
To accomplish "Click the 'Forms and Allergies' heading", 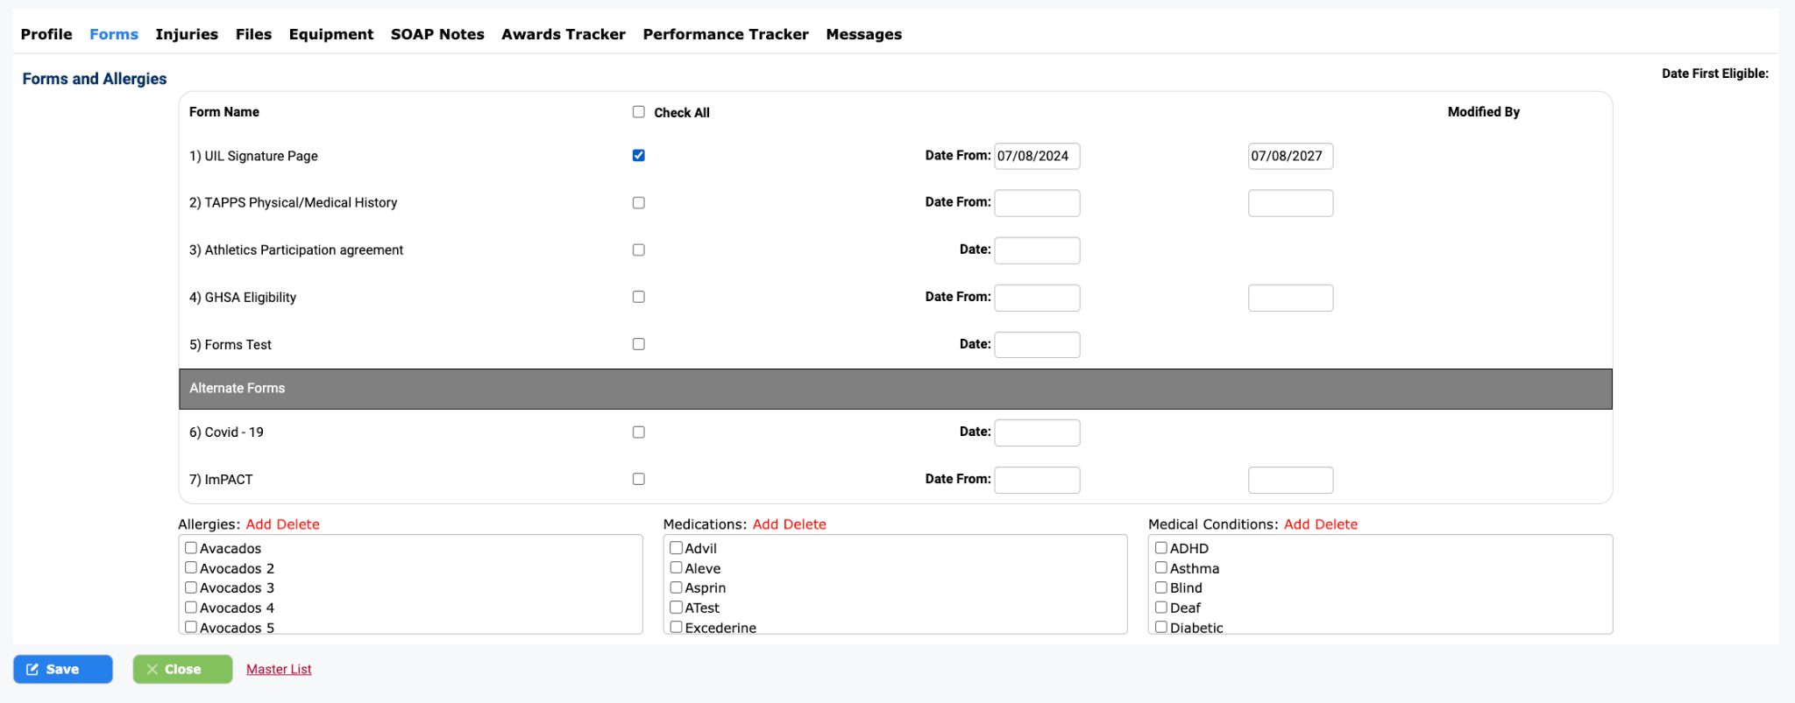I will coord(95,79).
